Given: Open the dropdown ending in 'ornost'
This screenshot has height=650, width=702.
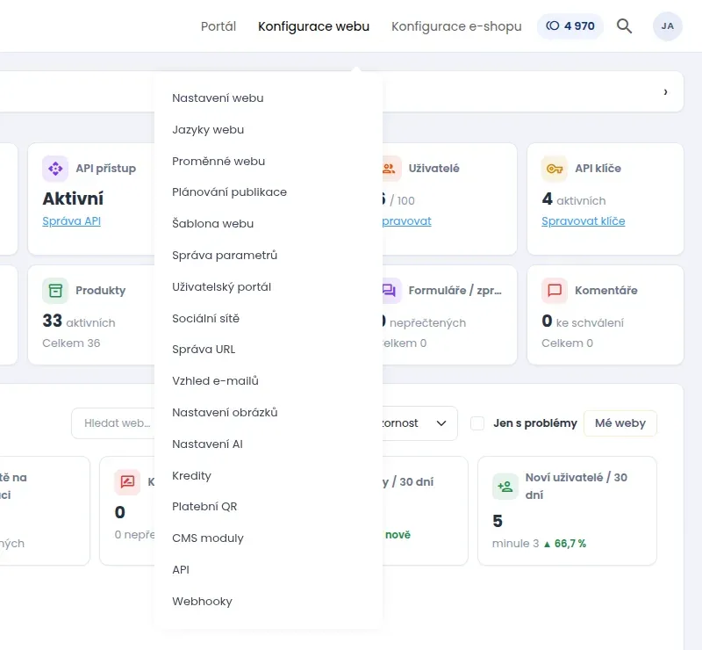Looking at the screenshot, I should click(x=420, y=423).
